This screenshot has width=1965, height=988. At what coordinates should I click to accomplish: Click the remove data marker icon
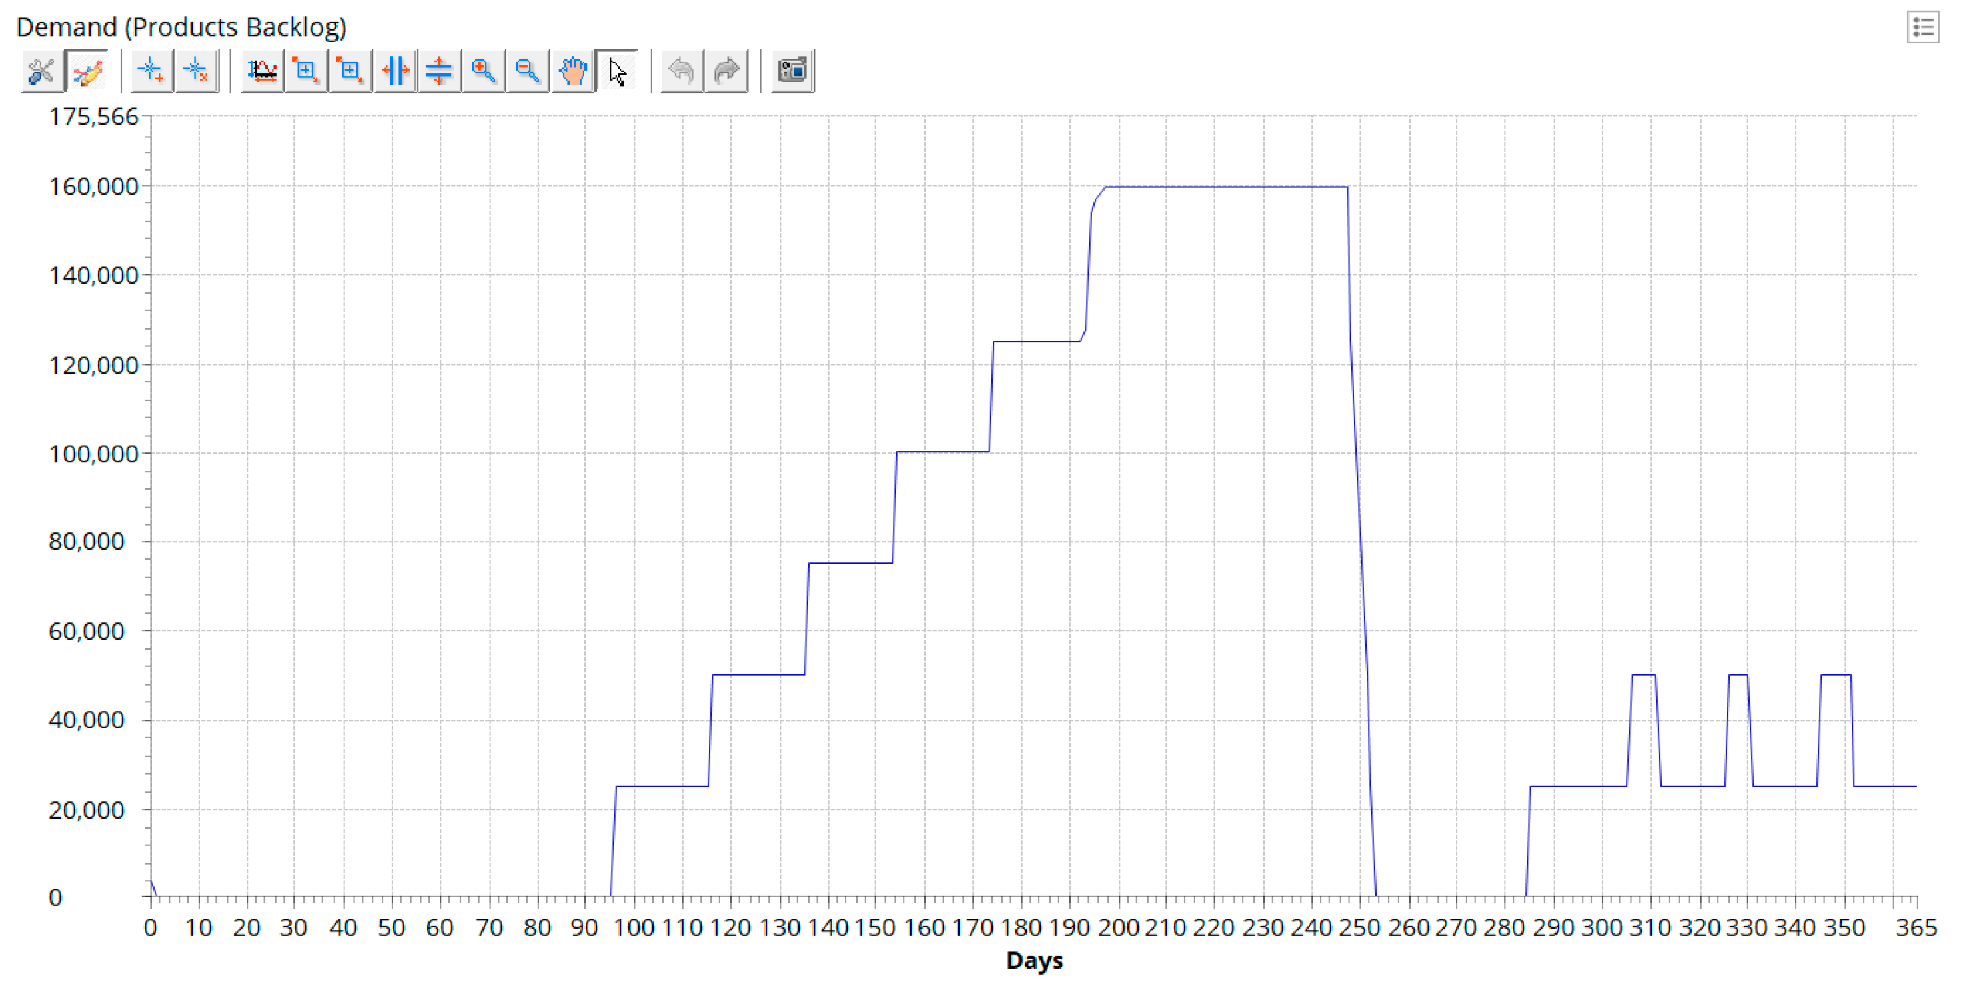(x=196, y=72)
